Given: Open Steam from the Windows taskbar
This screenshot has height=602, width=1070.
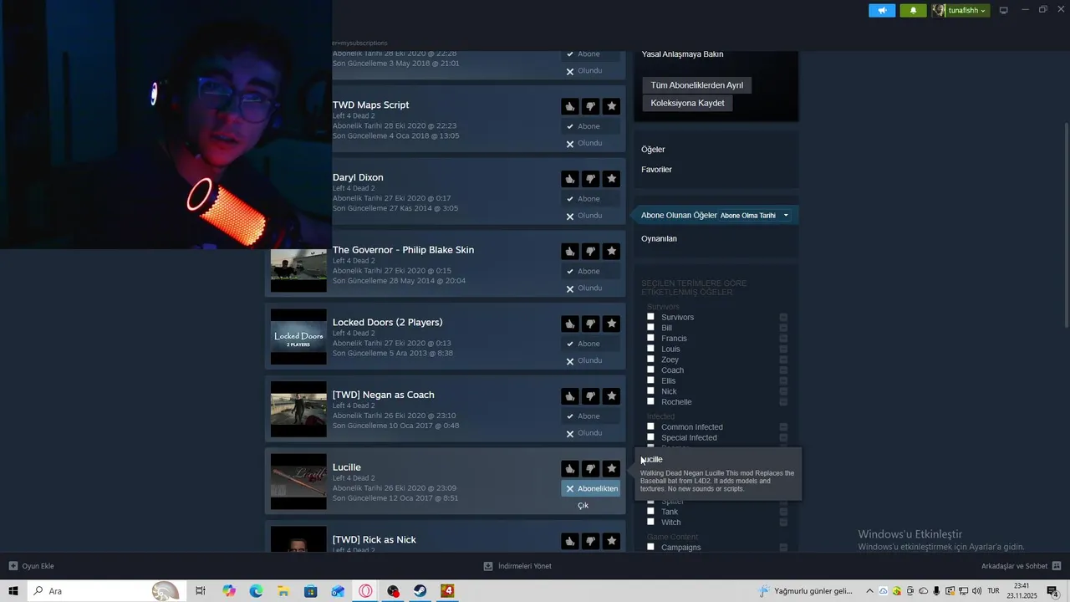Looking at the screenshot, I should tap(420, 591).
